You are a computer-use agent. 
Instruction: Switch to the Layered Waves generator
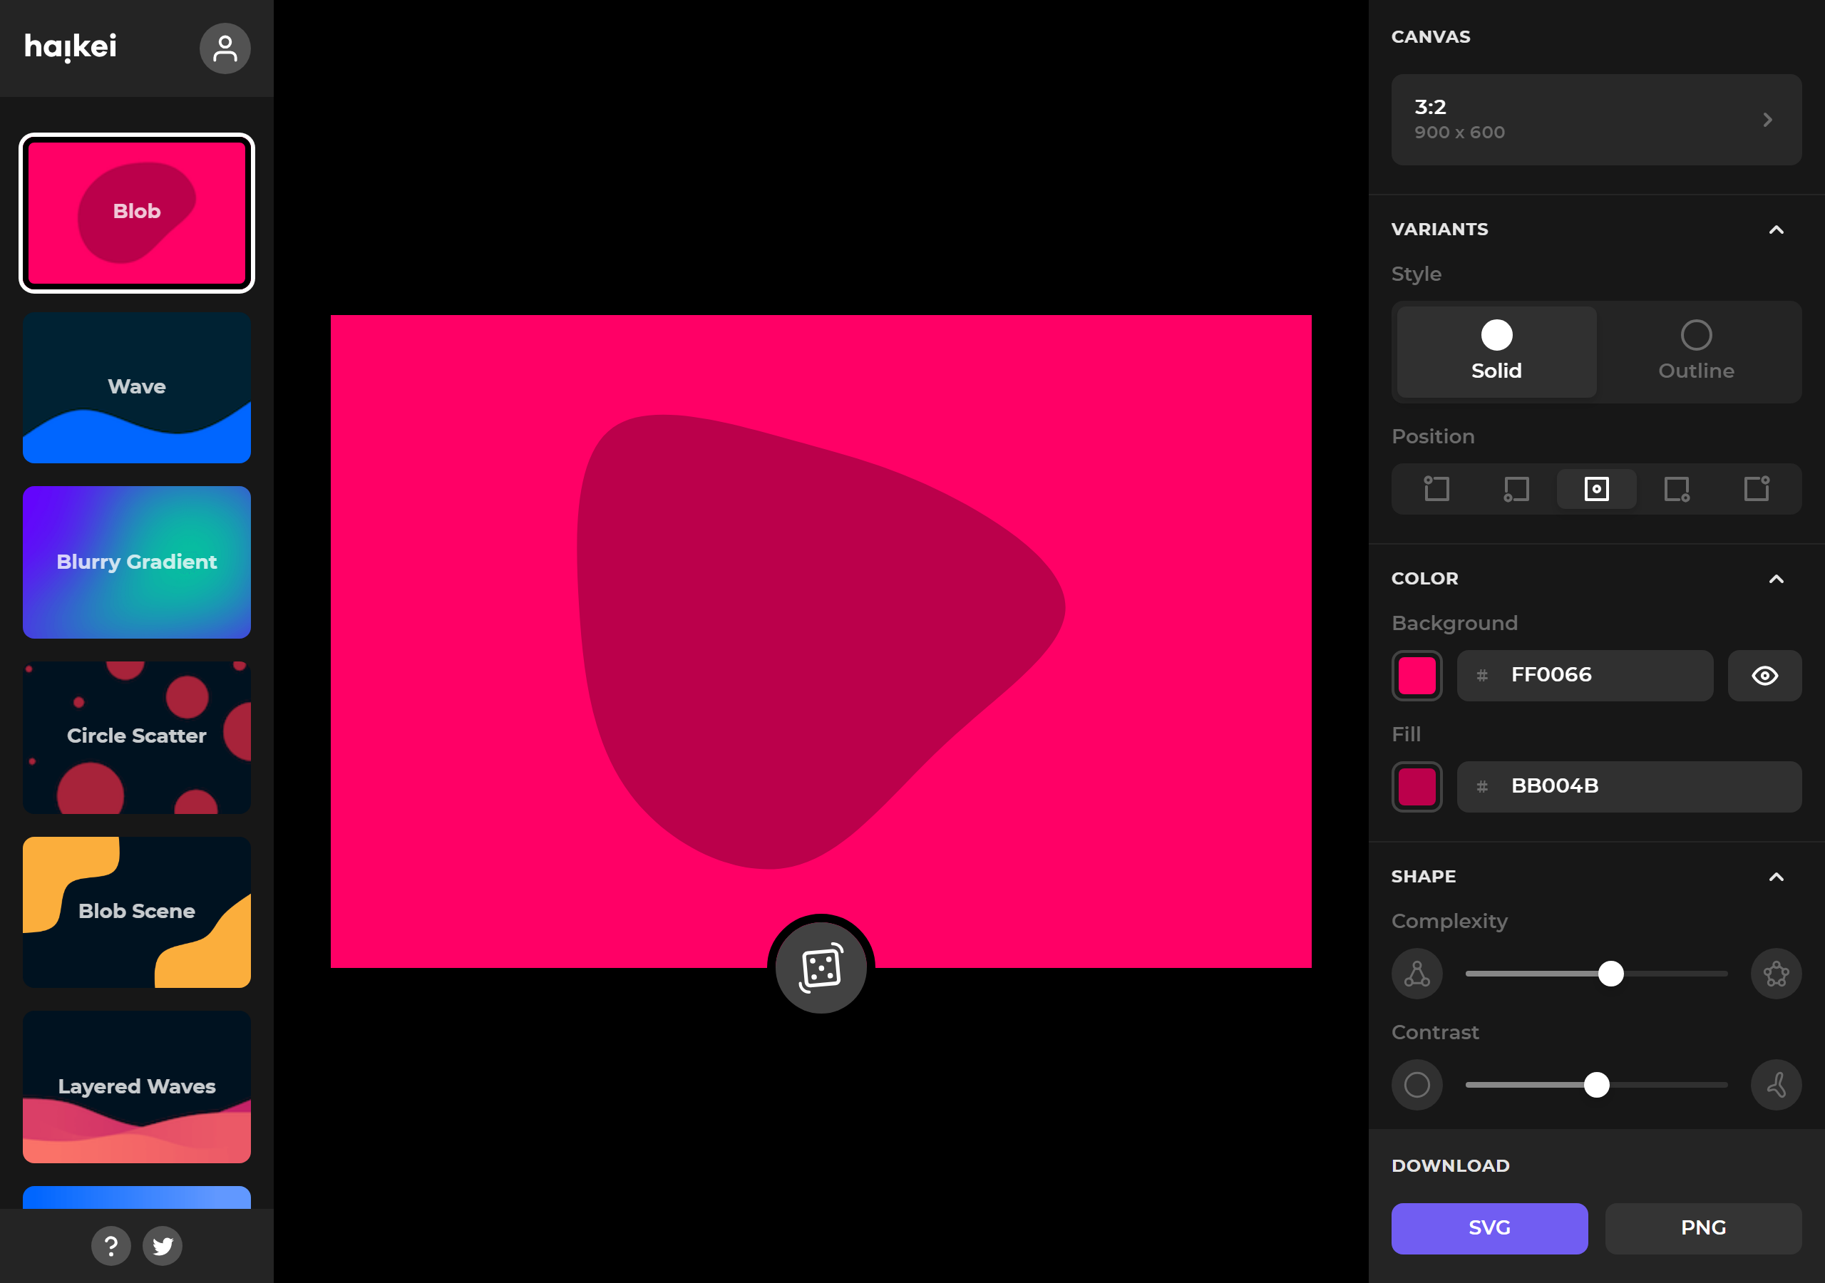(137, 1087)
